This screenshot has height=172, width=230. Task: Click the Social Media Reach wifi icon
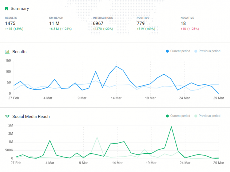(x=7, y=116)
